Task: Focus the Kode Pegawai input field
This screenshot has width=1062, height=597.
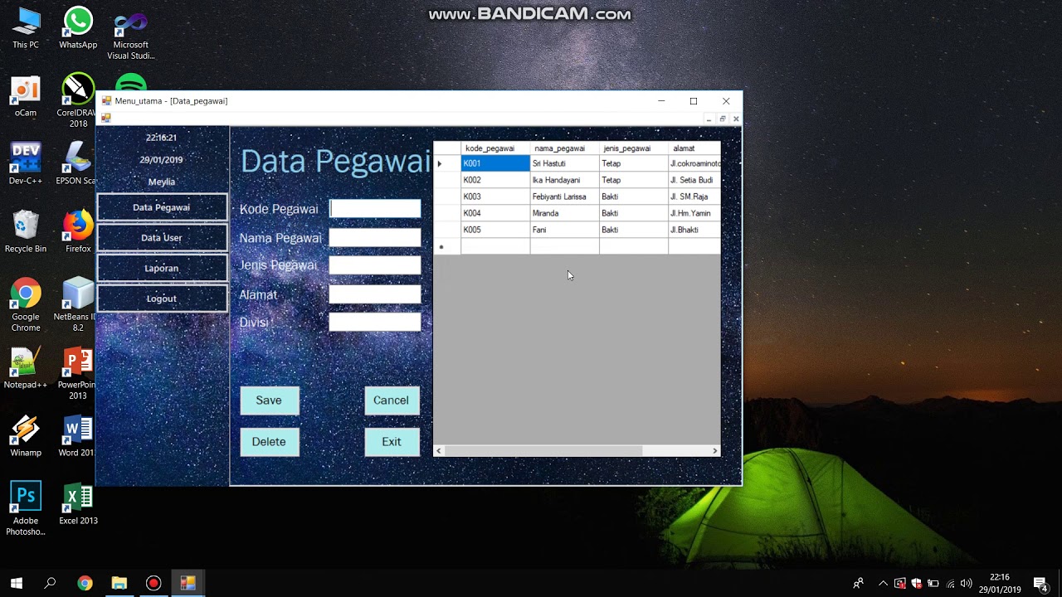Action: click(x=375, y=209)
